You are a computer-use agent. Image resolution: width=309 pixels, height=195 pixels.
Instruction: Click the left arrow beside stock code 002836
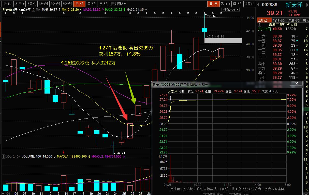259,5
